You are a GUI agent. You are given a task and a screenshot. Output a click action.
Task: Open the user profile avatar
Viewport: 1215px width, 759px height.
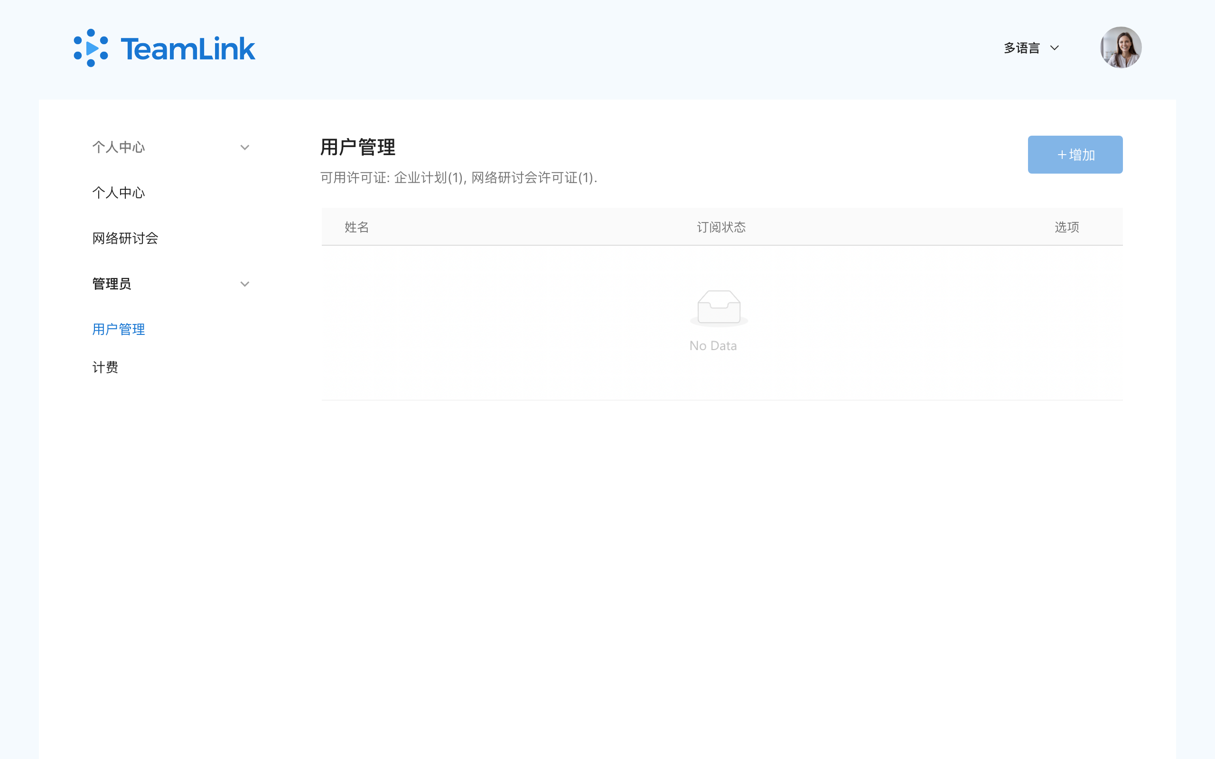(1120, 48)
